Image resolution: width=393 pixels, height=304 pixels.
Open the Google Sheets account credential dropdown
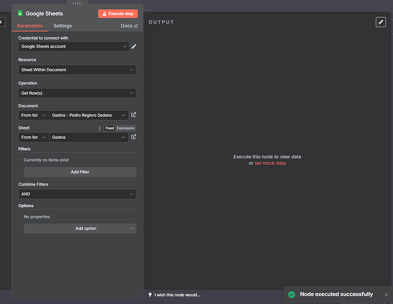point(74,46)
